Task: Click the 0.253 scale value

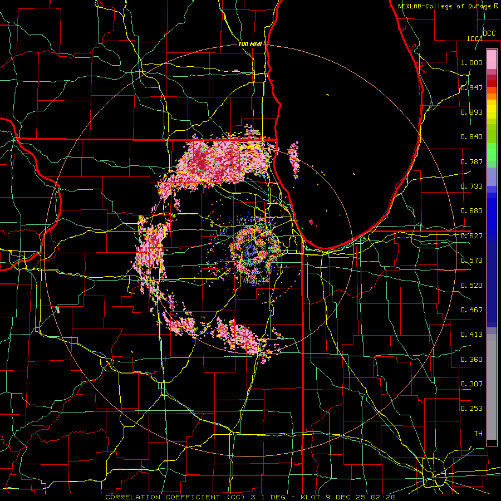Action: click(471, 409)
